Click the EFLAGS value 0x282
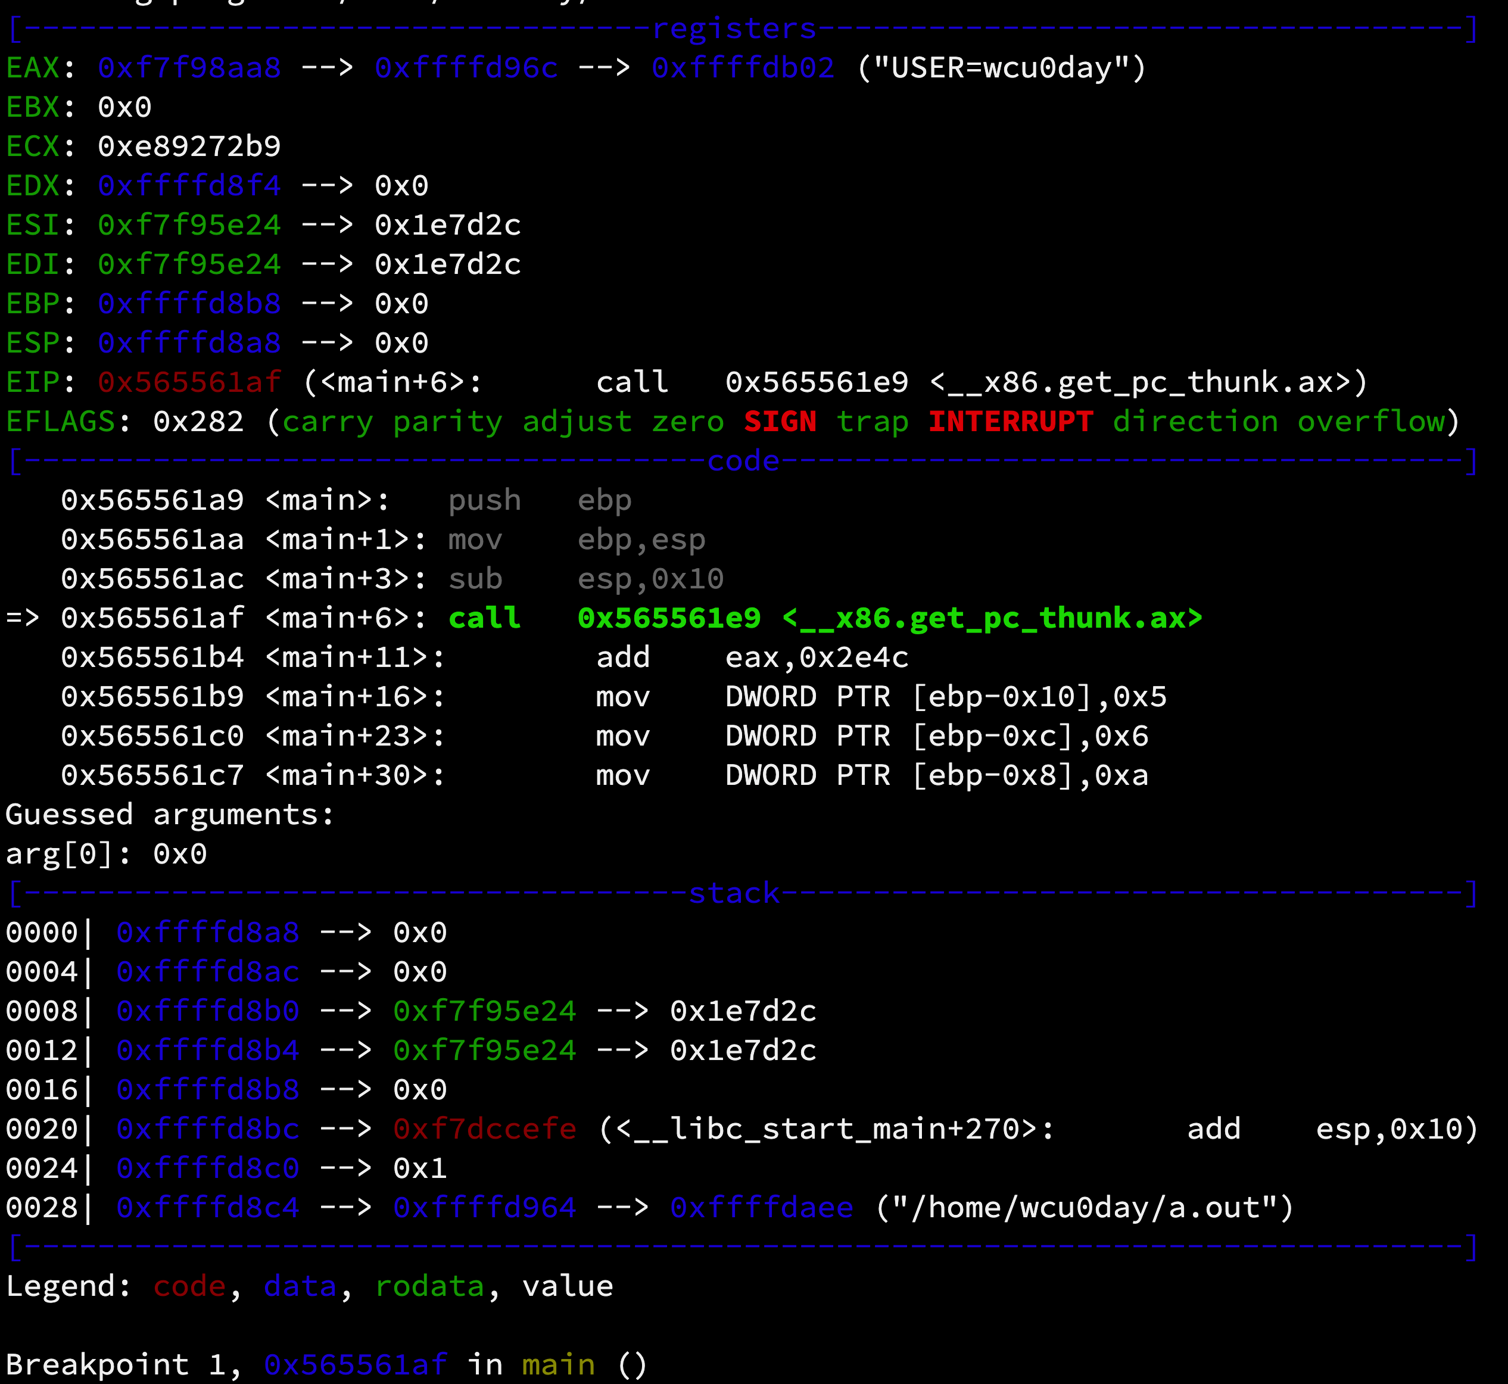The height and width of the screenshot is (1384, 1508). coord(198,422)
